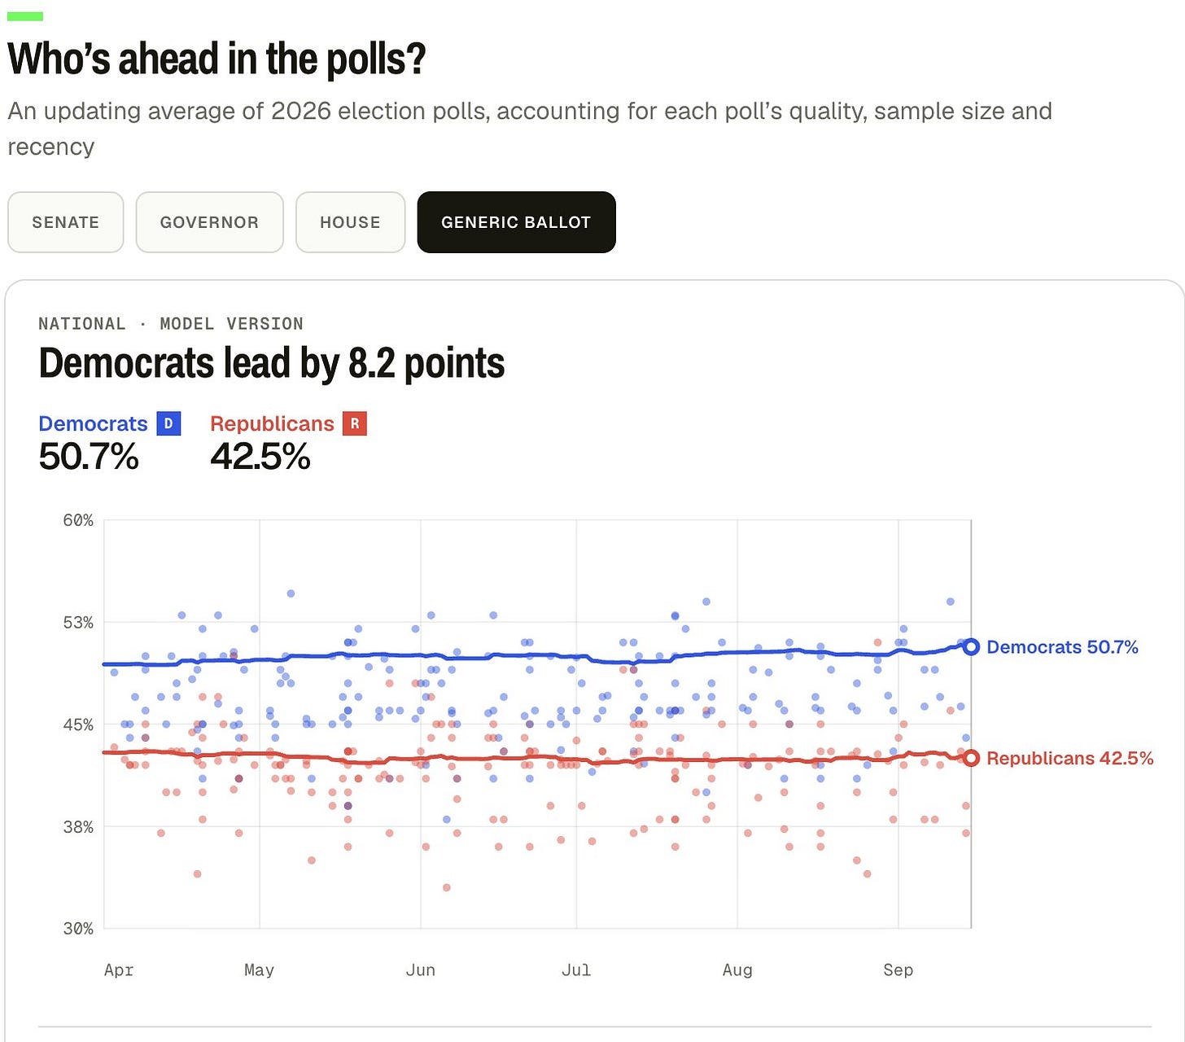
Task: Click the 53% label on the y-axis
Action: (x=78, y=622)
